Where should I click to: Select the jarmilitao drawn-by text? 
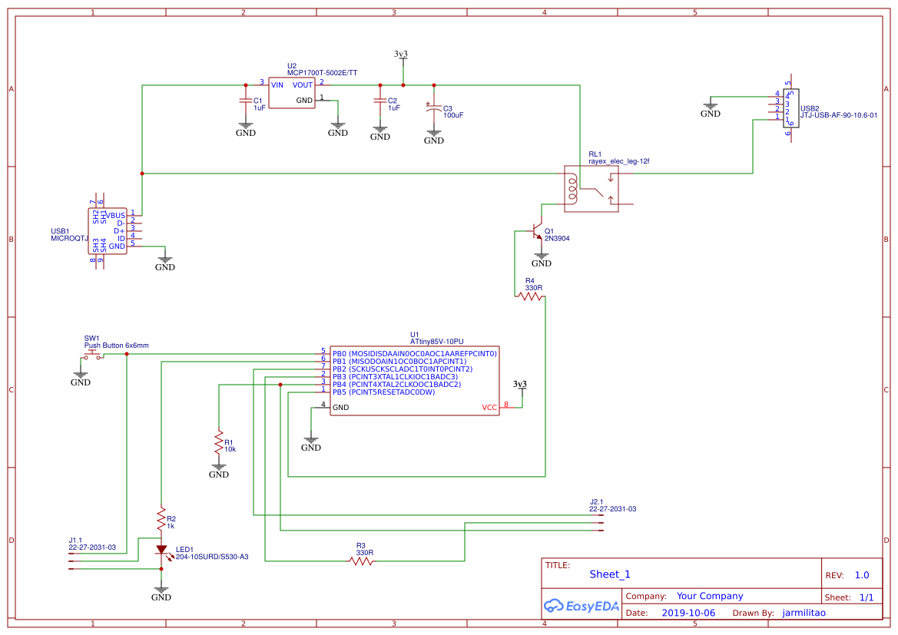(x=804, y=613)
